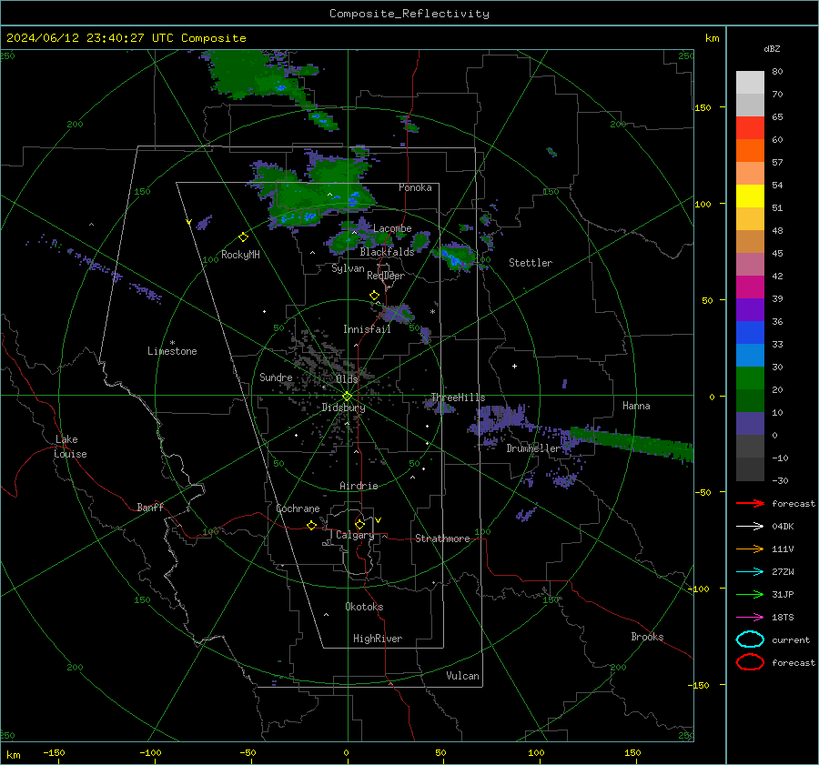Image resolution: width=819 pixels, height=765 pixels.
Task: Click the white plus marker west of Hanna
Action: pyautogui.click(x=514, y=366)
